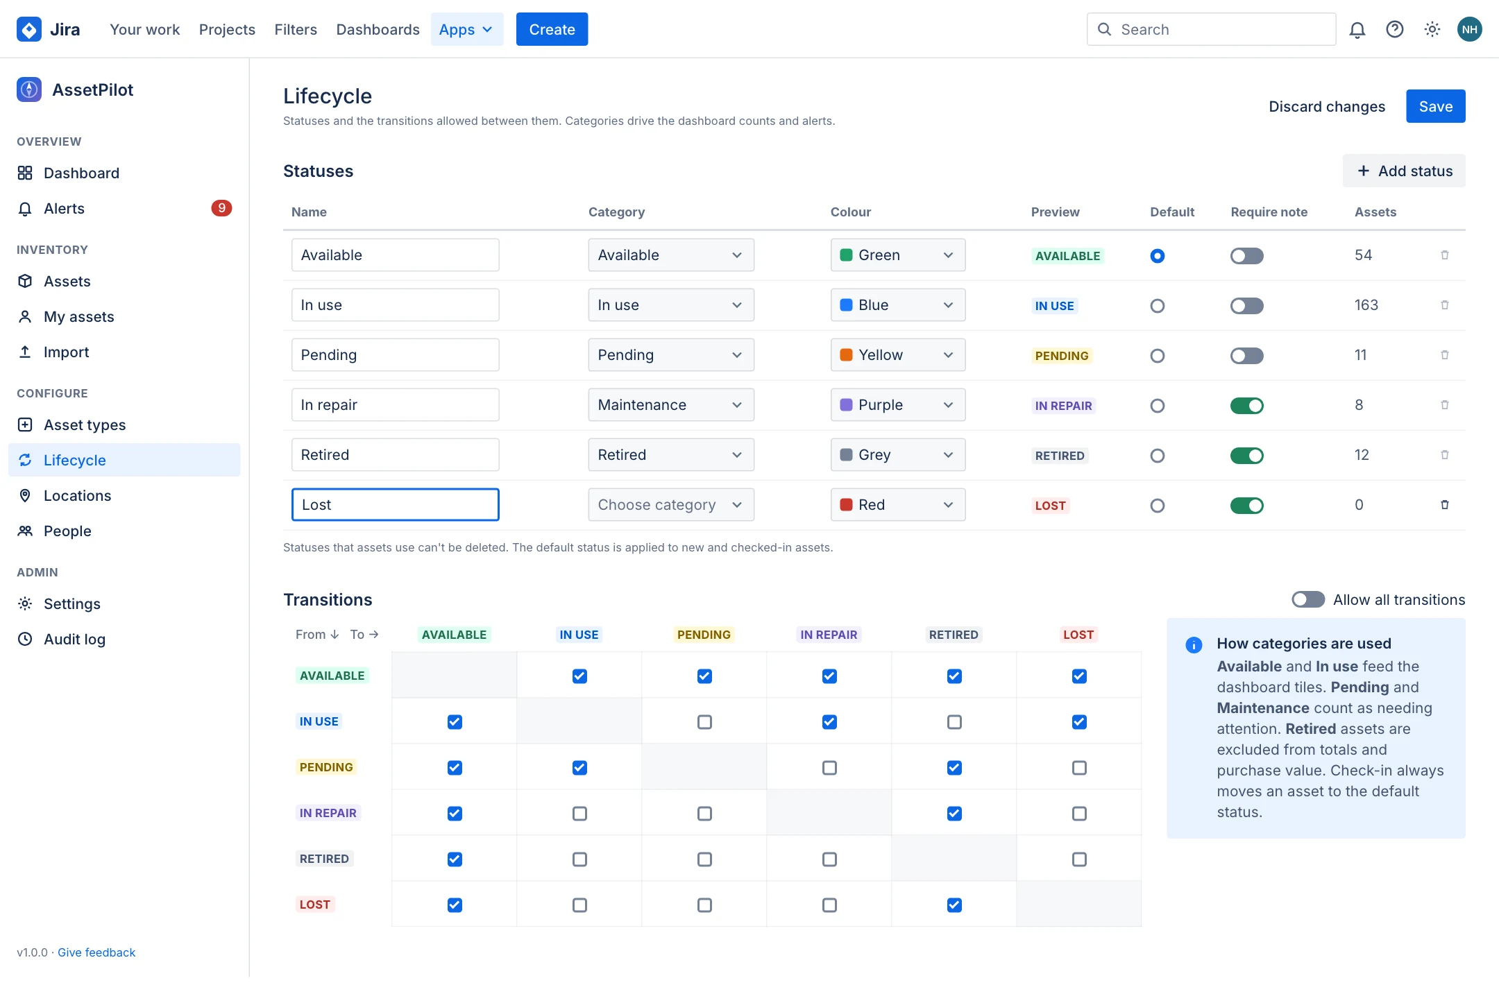The width and height of the screenshot is (1499, 1003).
Task: Enable the Allow all transitions switch
Action: pyautogui.click(x=1308, y=599)
